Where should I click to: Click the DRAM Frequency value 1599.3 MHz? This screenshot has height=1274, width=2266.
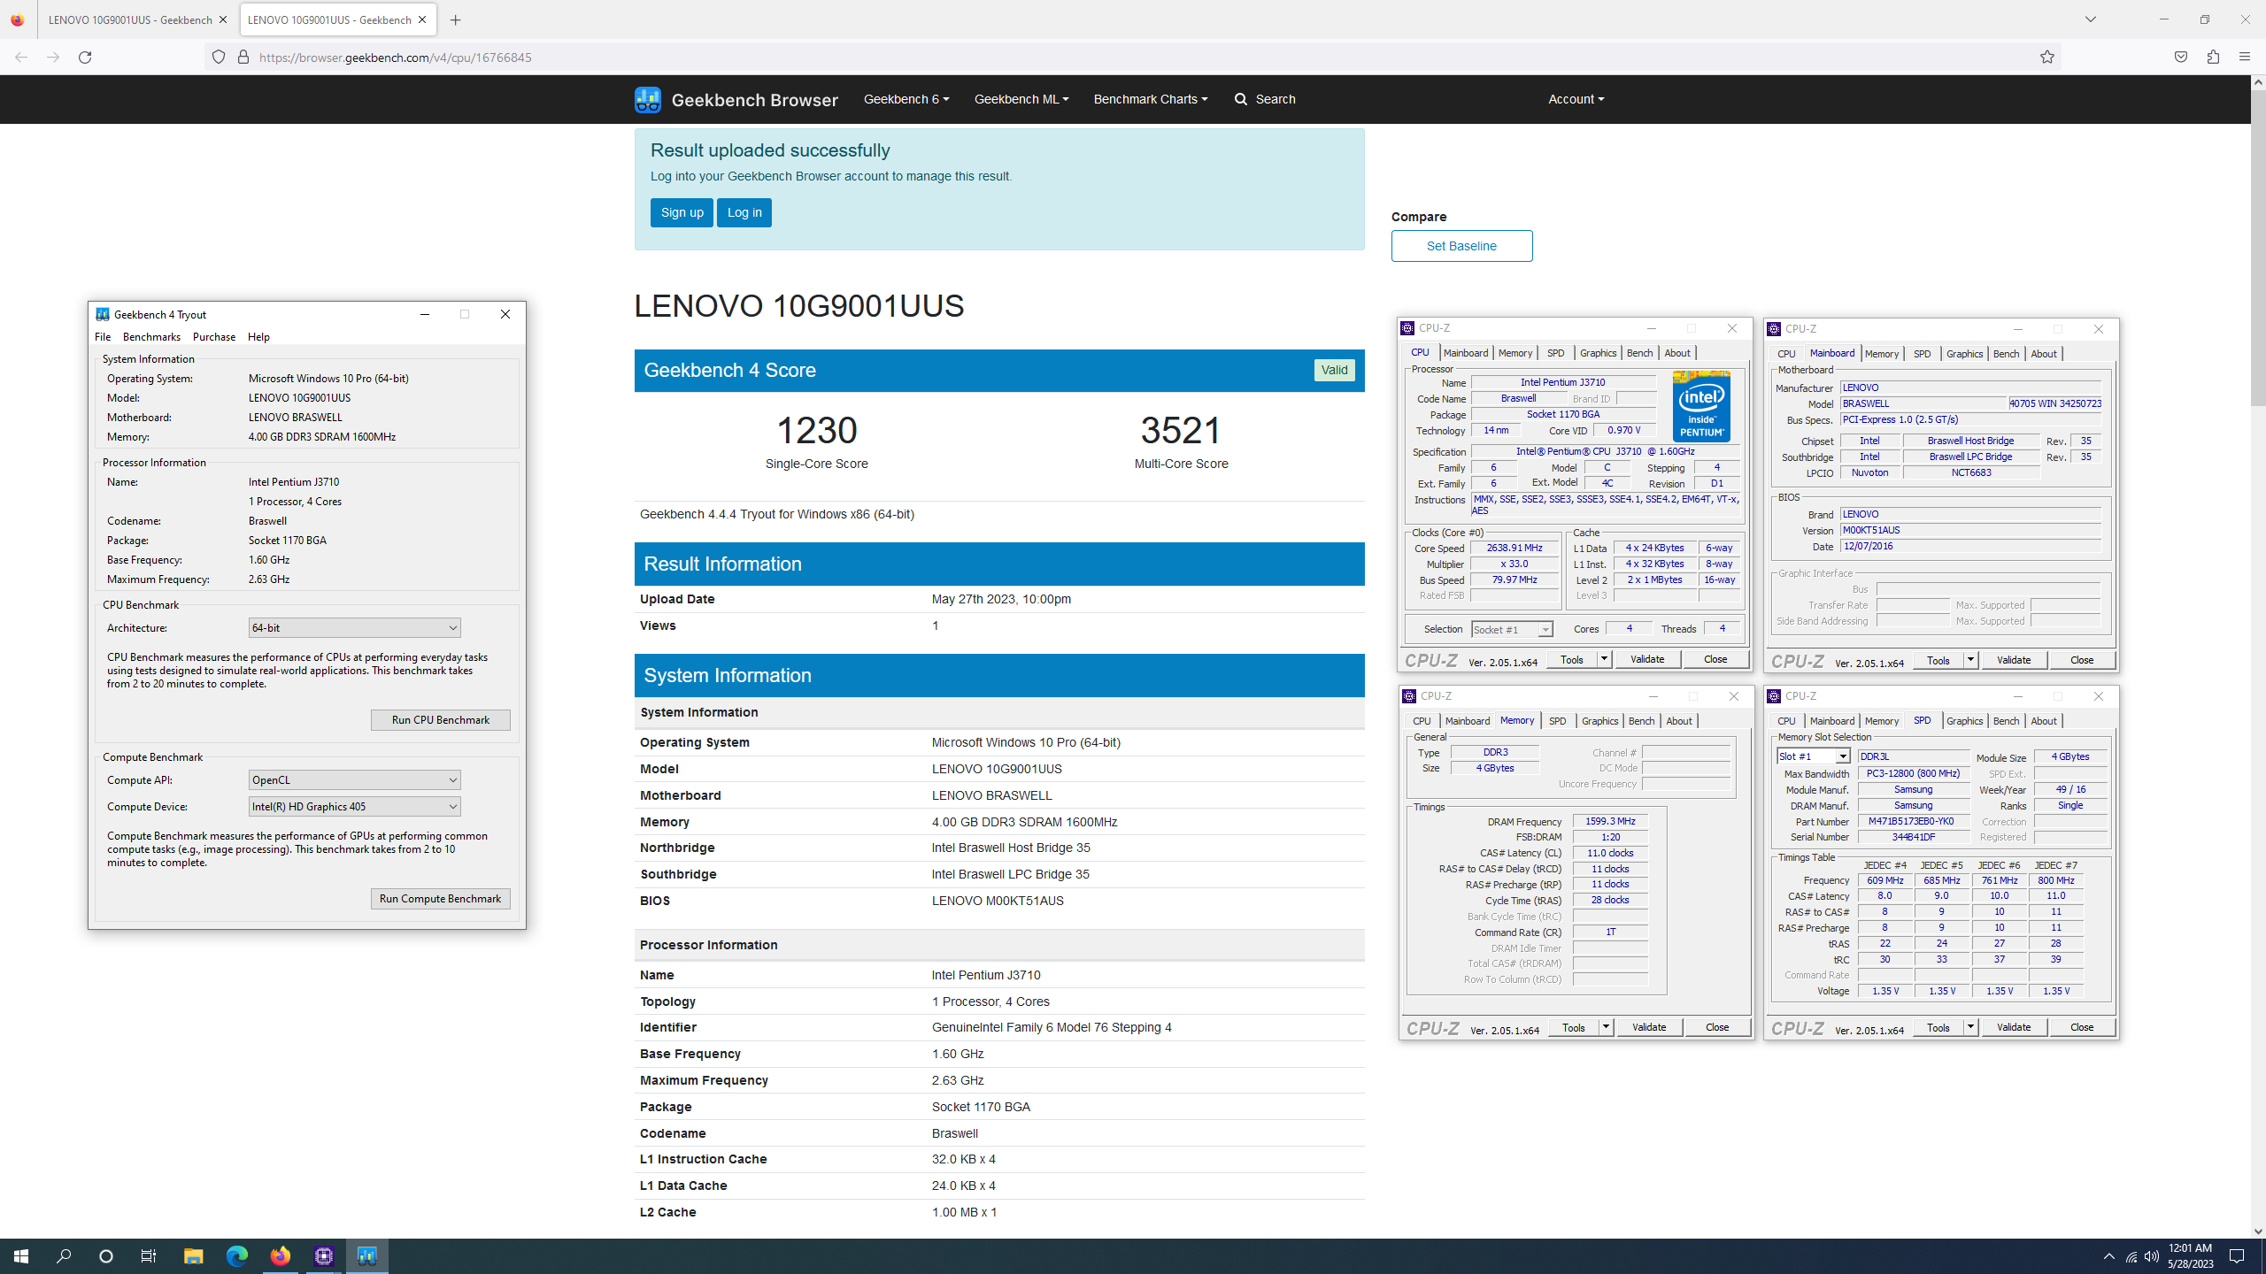[x=1610, y=822]
